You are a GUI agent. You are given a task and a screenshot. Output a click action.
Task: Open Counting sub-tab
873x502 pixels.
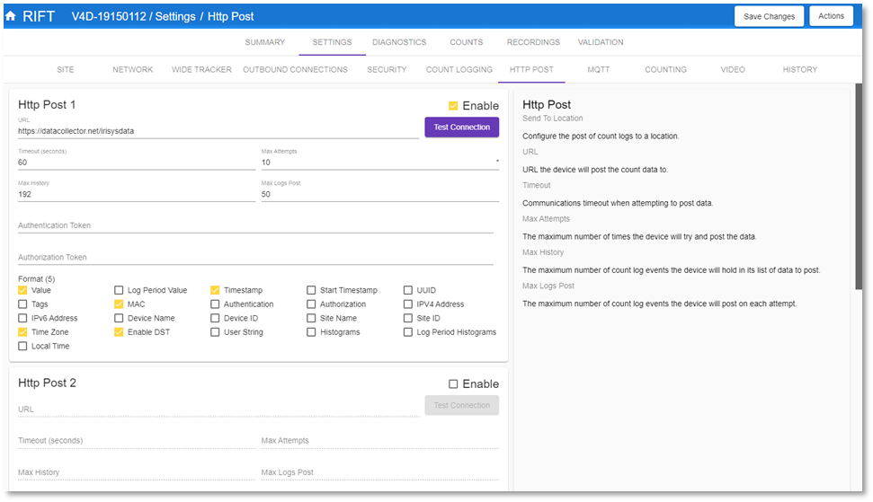pyautogui.click(x=666, y=69)
